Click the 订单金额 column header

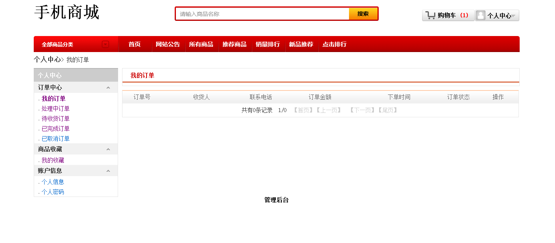pos(320,97)
